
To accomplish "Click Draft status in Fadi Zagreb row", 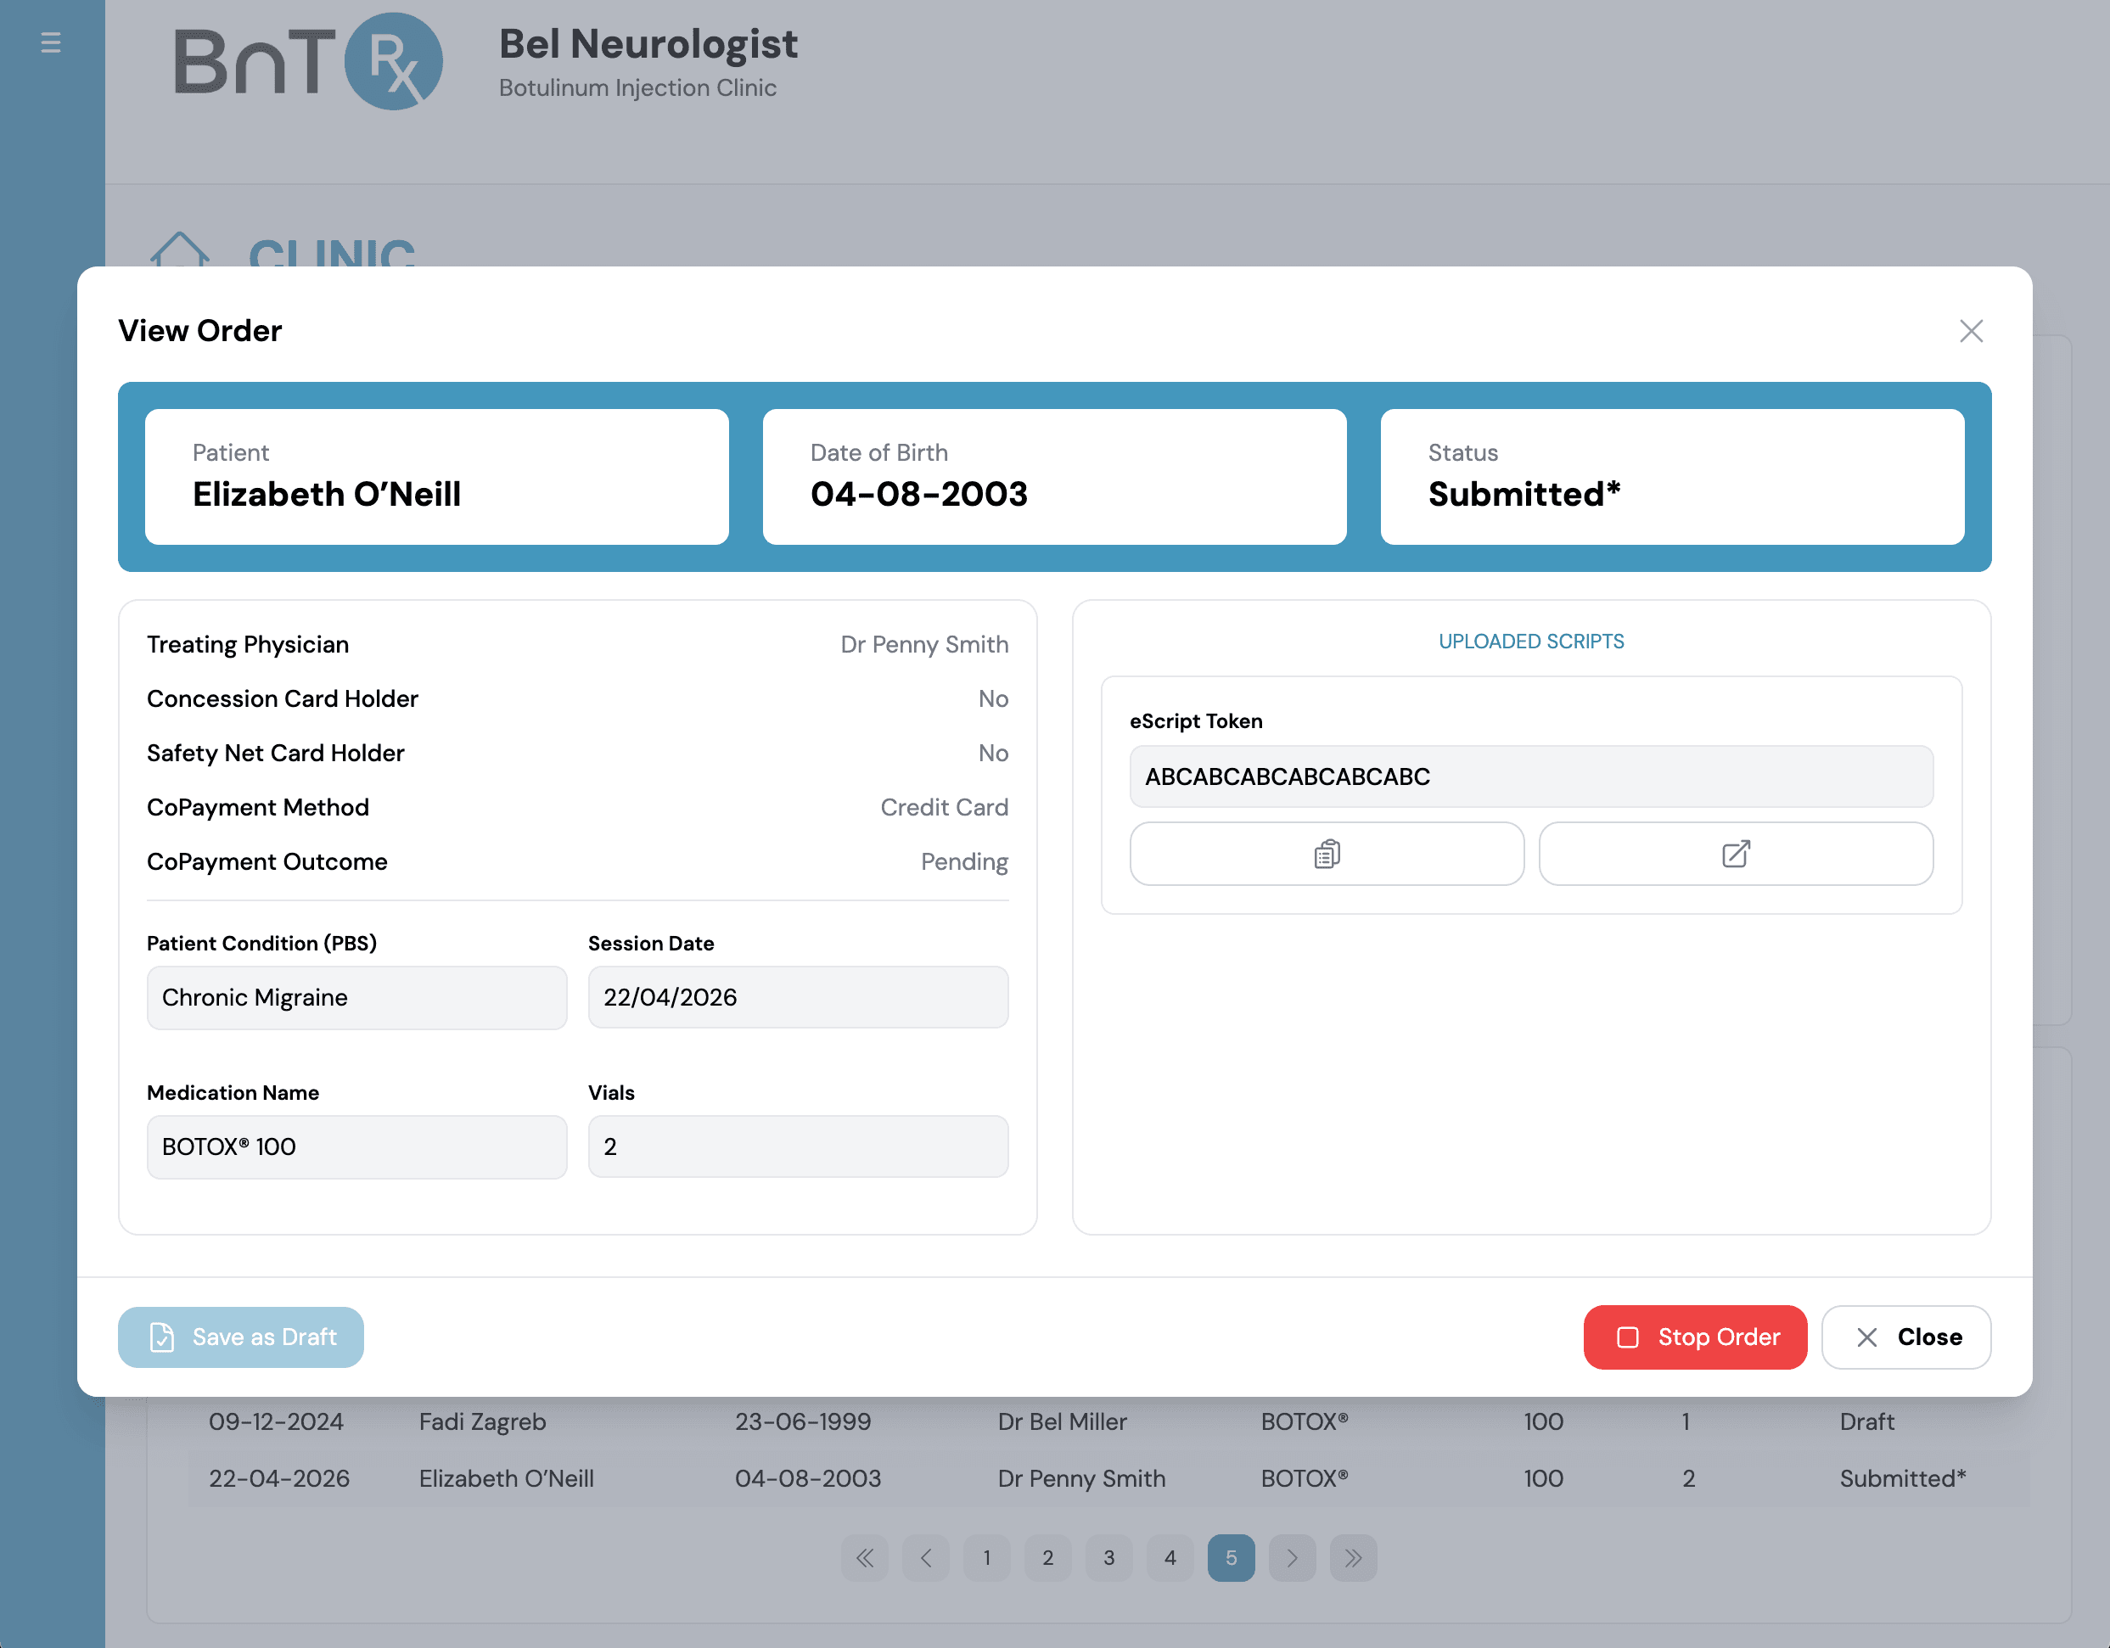I will pos(1866,1422).
